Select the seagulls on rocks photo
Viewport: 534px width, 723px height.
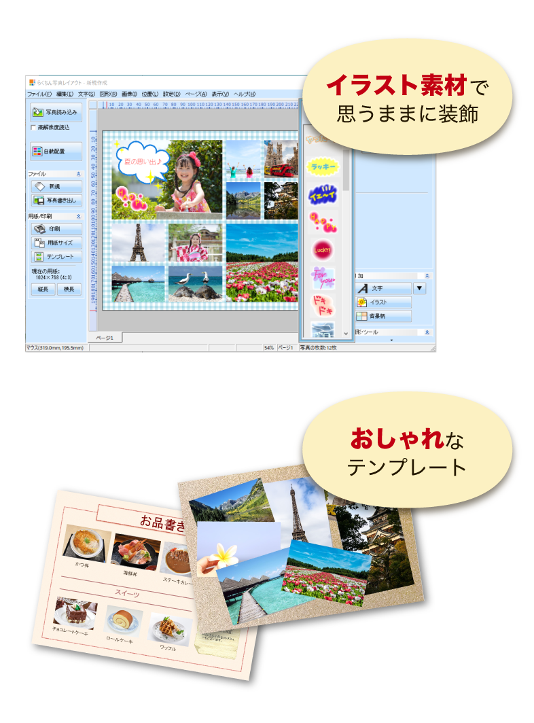click(x=196, y=283)
